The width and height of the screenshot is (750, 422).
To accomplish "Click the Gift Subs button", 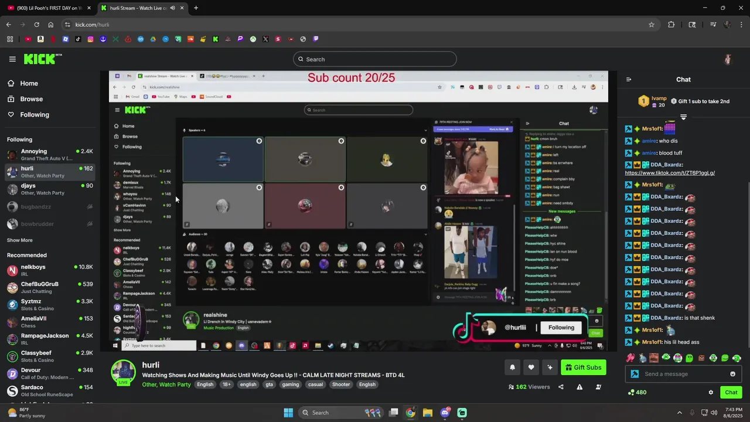I will click(583, 367).
